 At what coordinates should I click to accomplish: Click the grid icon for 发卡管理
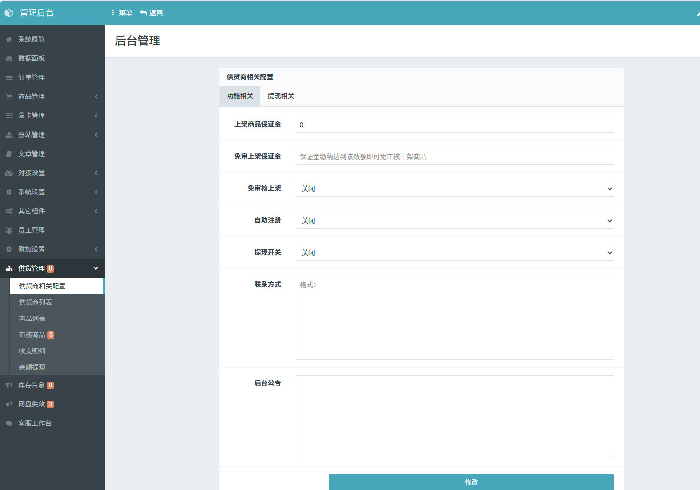(x=9, y=116)
